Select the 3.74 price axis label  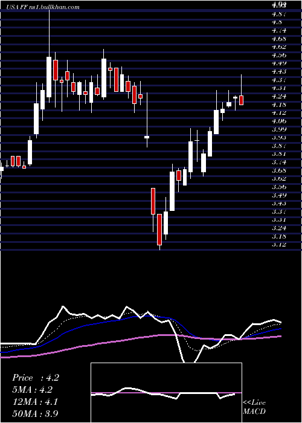tap(278, 163)
